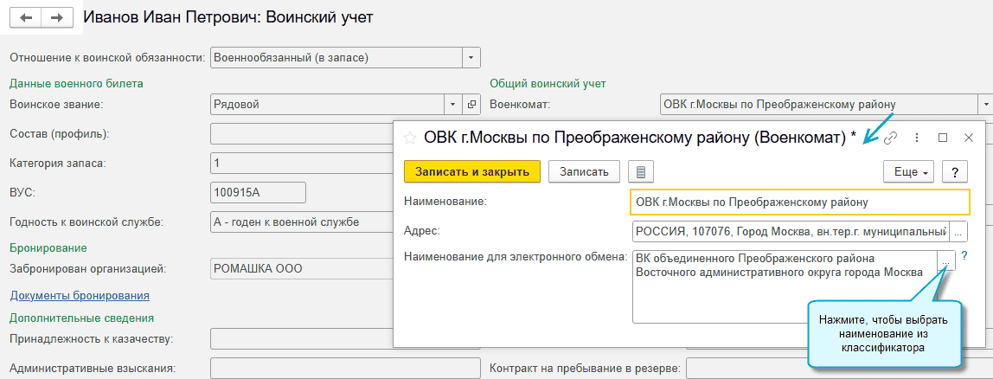Open the vertical three-dot window menu
Screen dimensions: 993x379
[917, 138]
